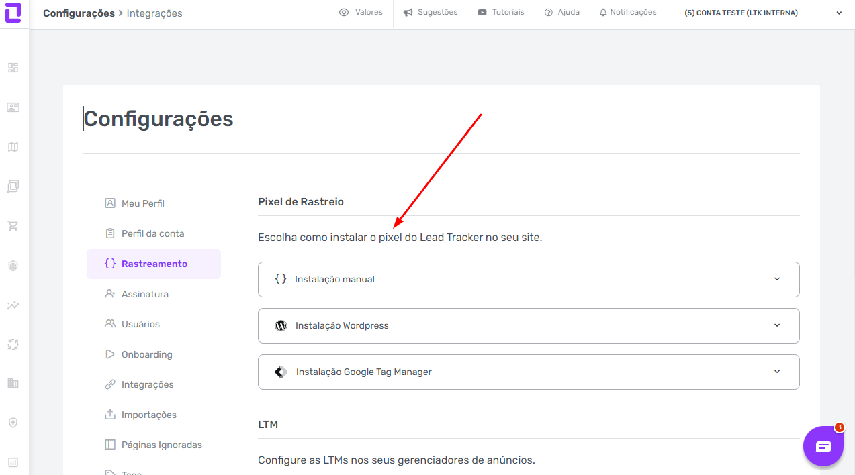
Task: Go to Páginas Ignoradas settings
Action: tap(154, 445)
